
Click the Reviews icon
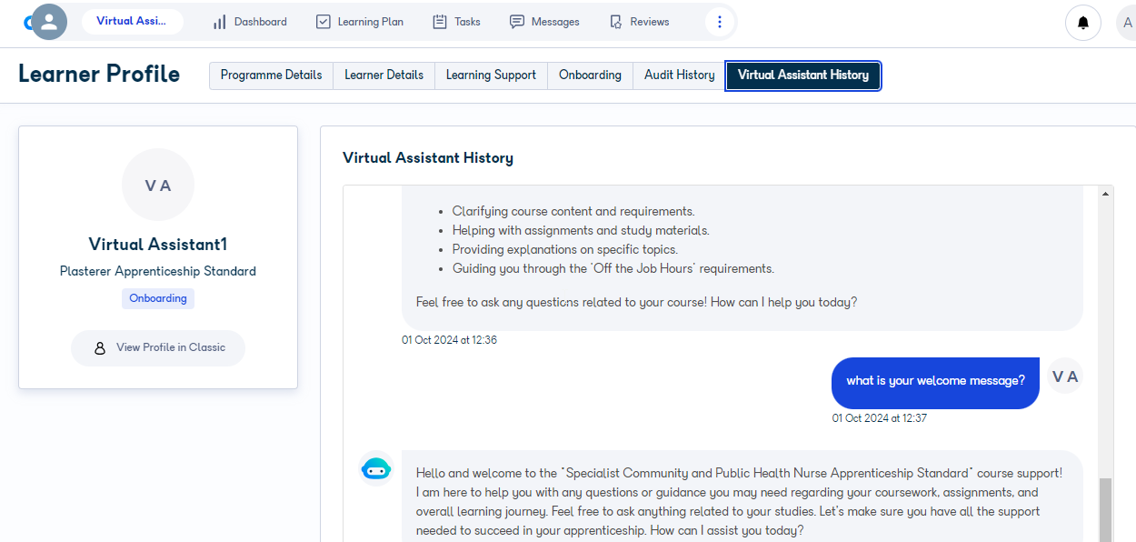615,22
